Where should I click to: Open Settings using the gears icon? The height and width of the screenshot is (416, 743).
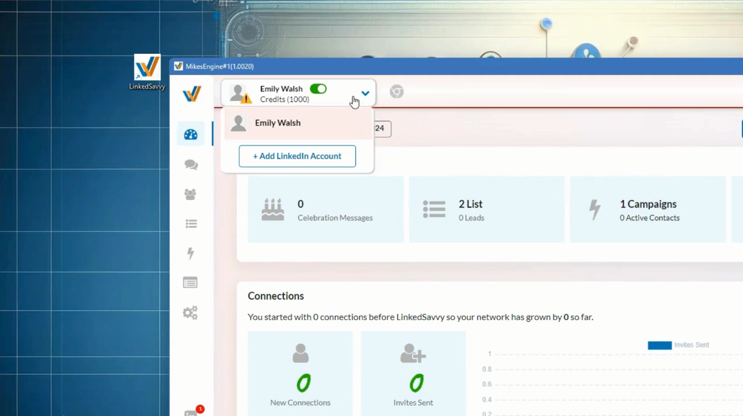coord(190,313)
